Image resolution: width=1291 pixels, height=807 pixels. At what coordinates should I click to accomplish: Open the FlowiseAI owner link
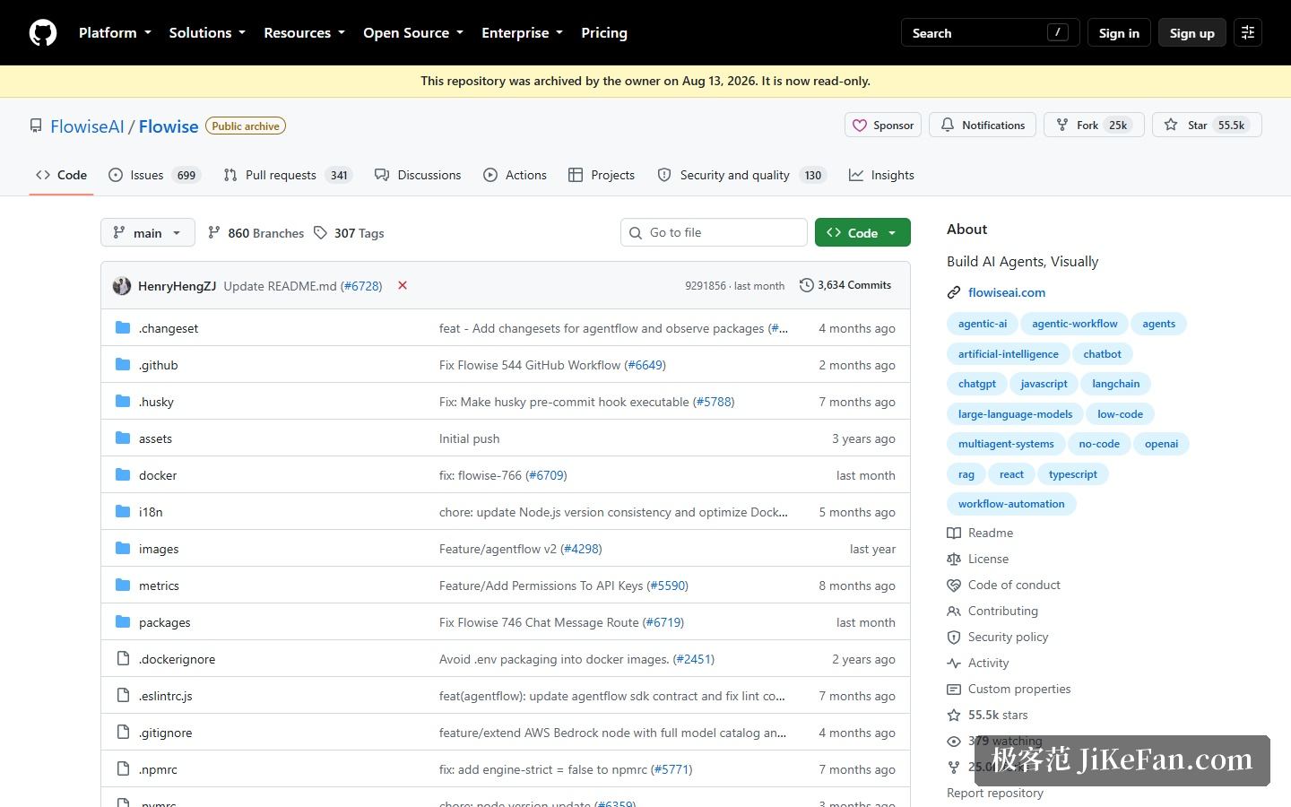pyautogui.click(x=87, y=126)
